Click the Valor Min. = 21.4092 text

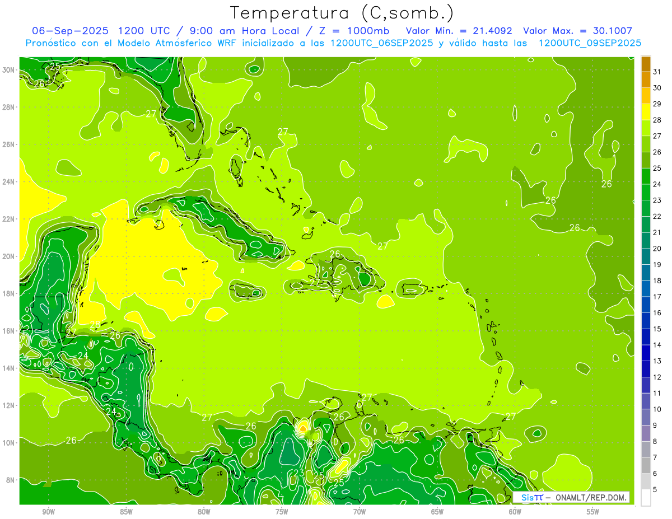click(x=459, y=31)
